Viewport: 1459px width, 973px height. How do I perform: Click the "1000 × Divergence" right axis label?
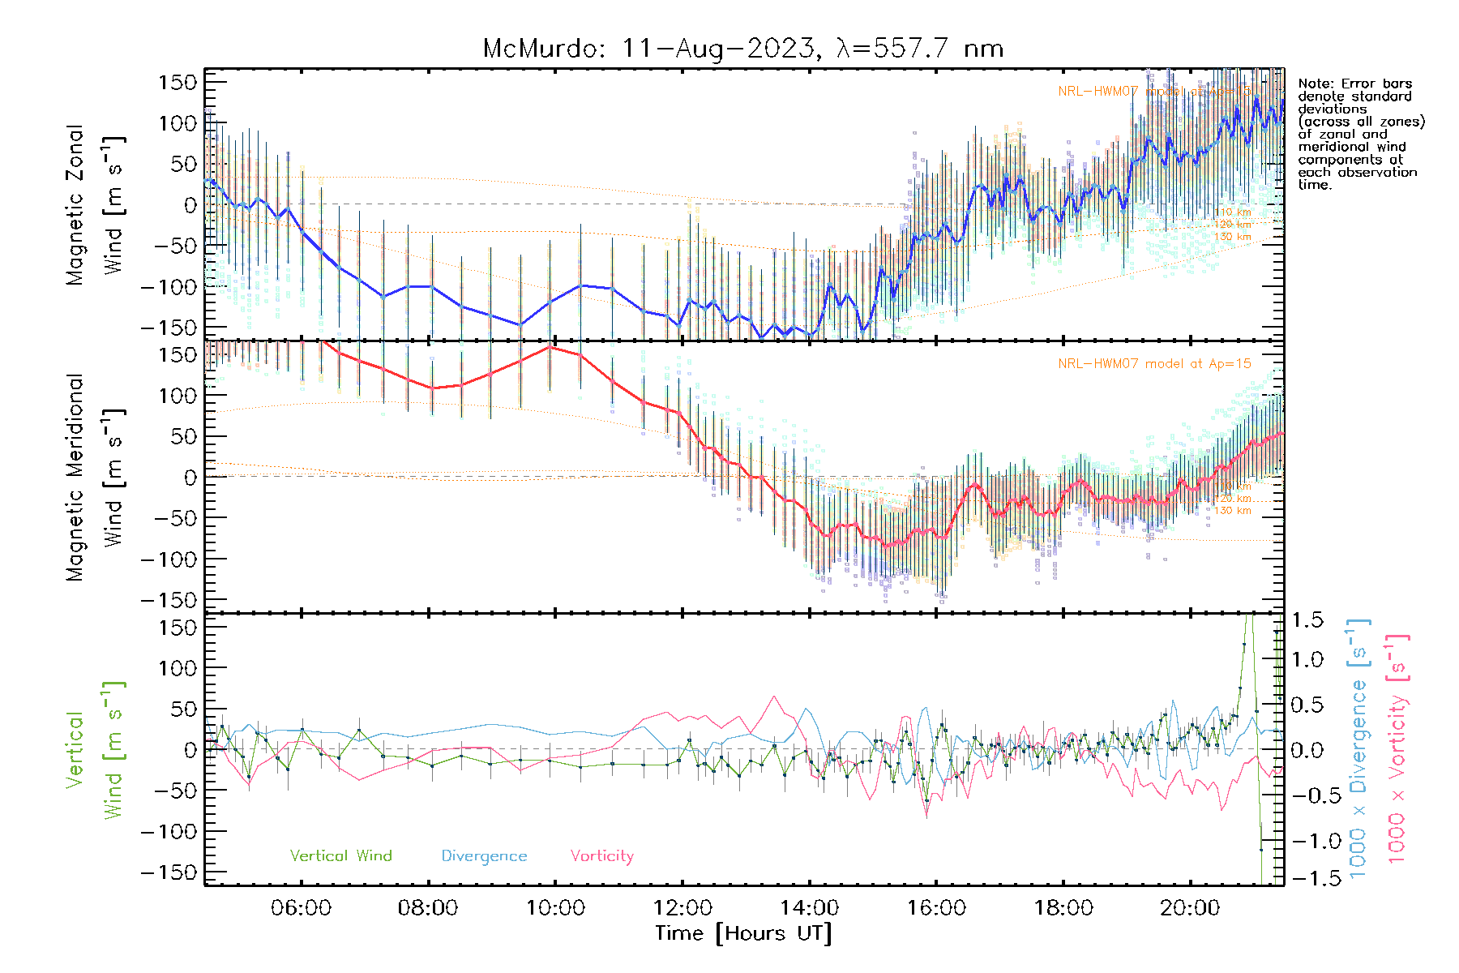click(1358, 748)
